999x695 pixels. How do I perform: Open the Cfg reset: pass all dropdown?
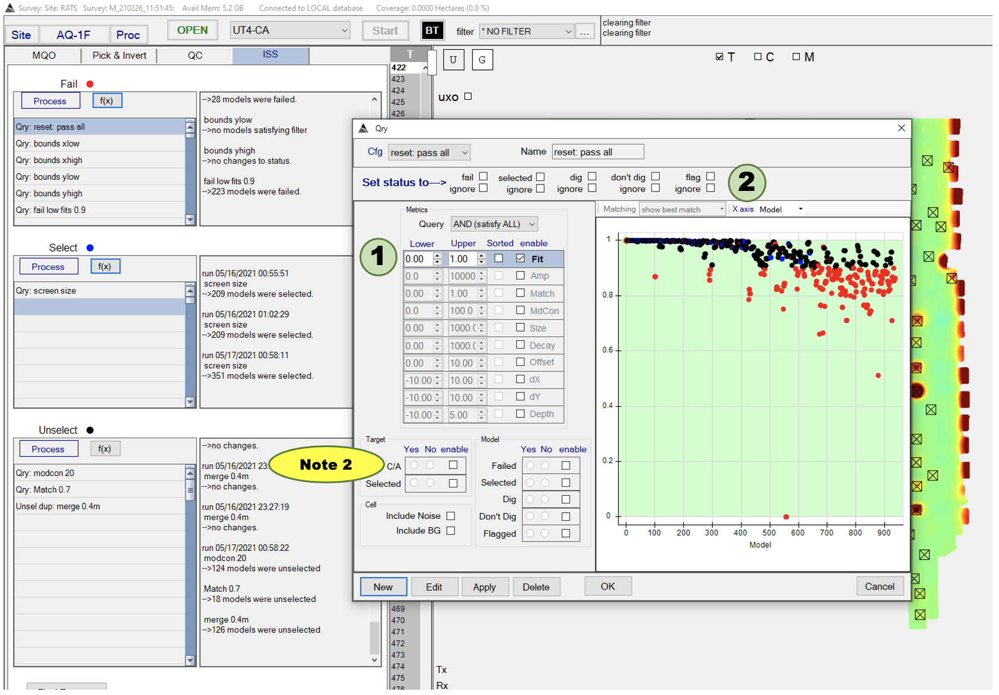tap(429, 152)
